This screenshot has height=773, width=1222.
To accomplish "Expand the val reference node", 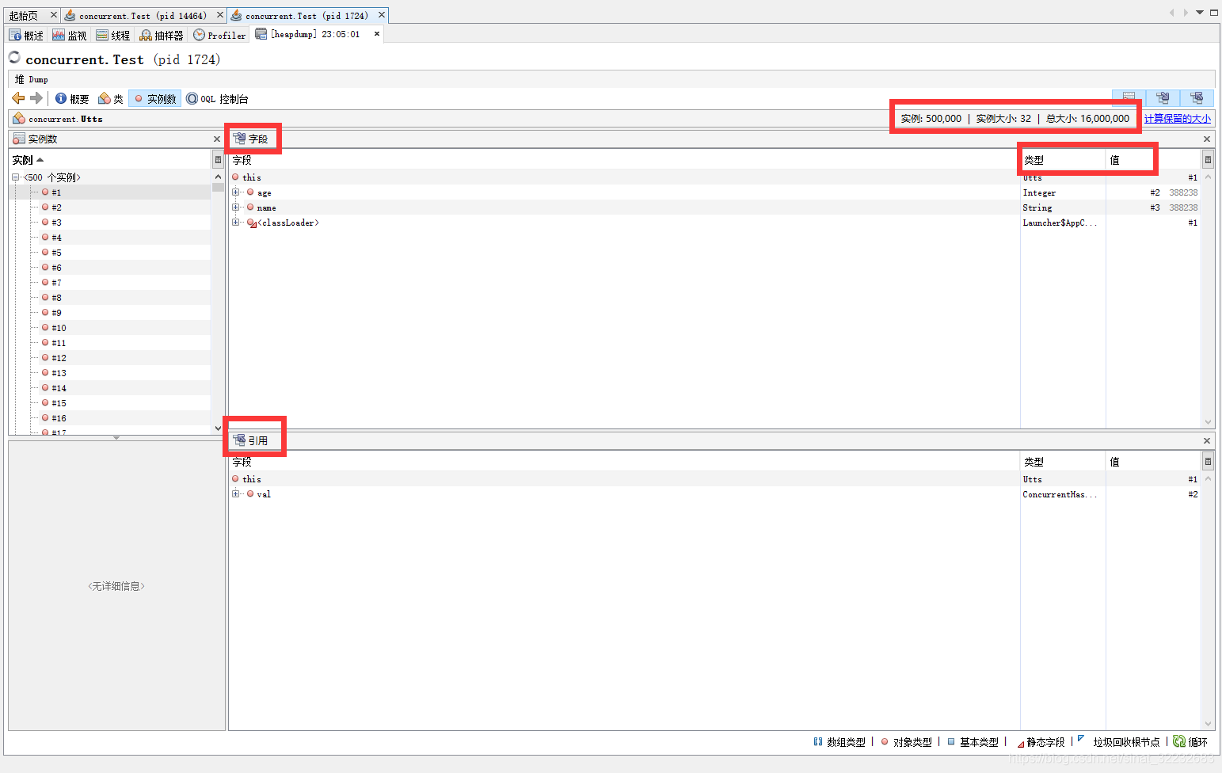I will pos(235,493).
